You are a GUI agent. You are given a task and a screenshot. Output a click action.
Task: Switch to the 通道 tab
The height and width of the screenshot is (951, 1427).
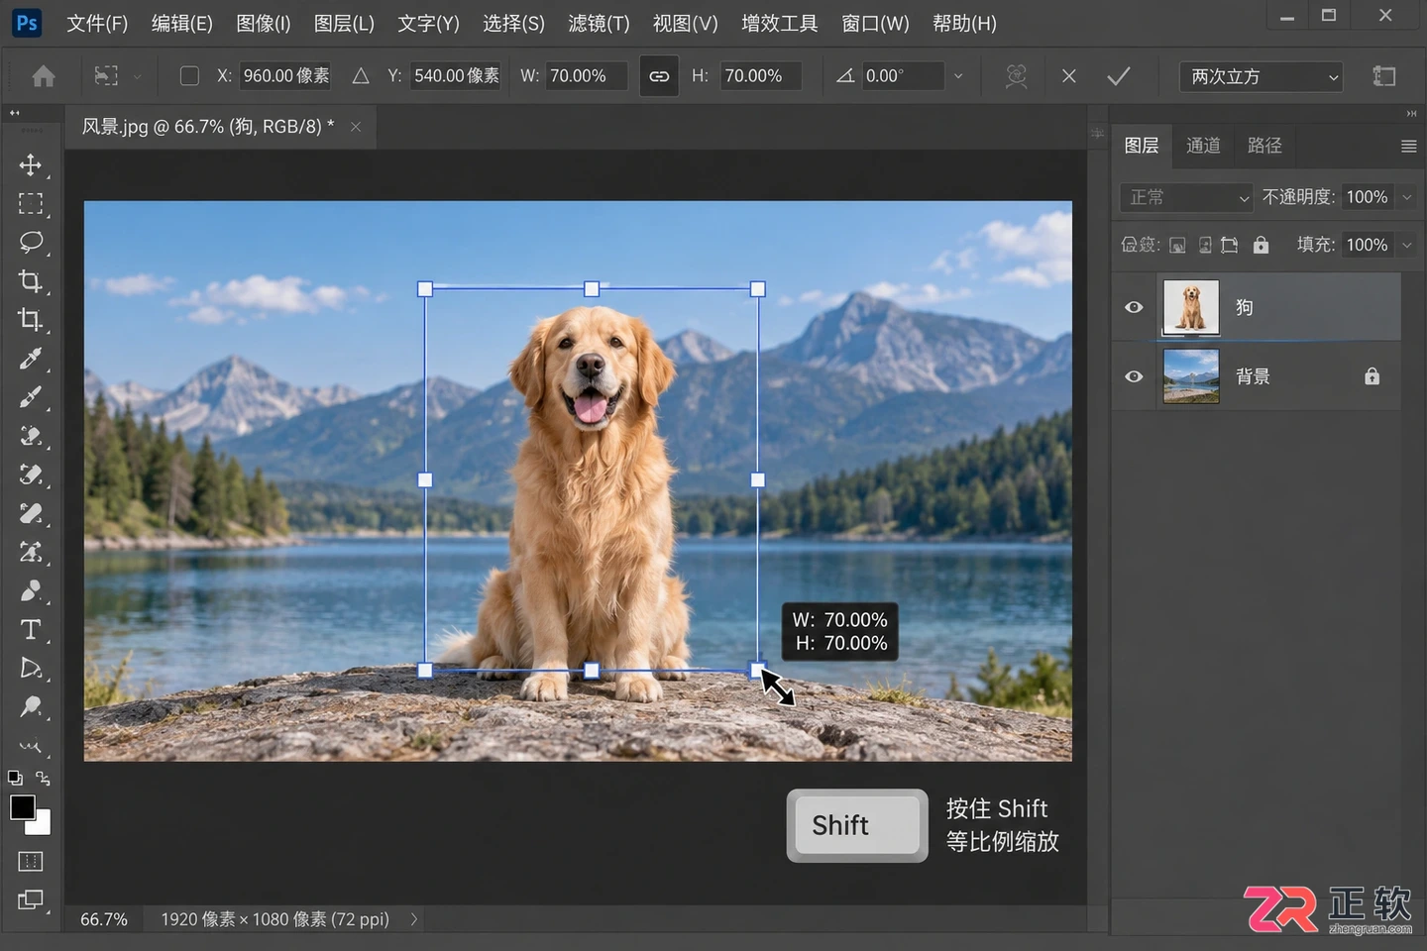point(1203,146)
